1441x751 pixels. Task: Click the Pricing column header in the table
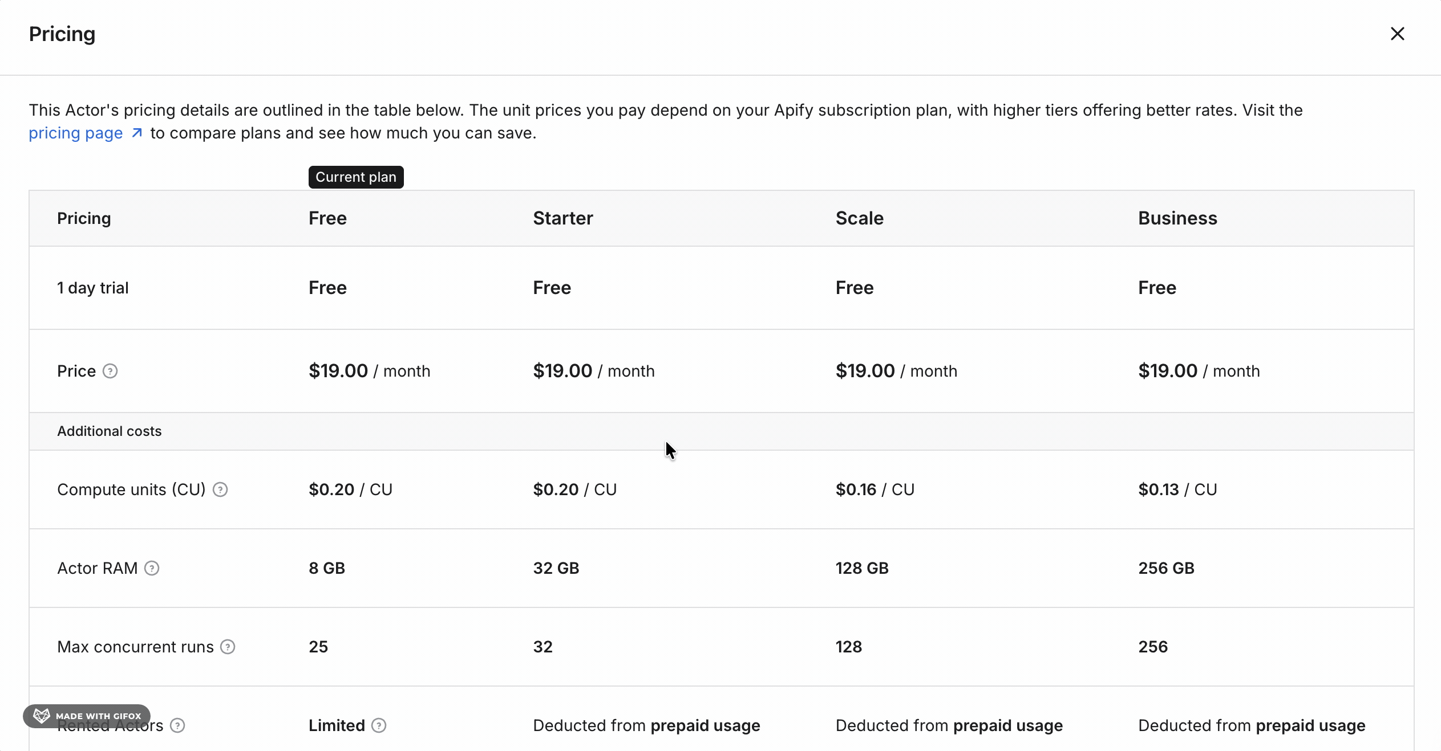coord(84,218)
